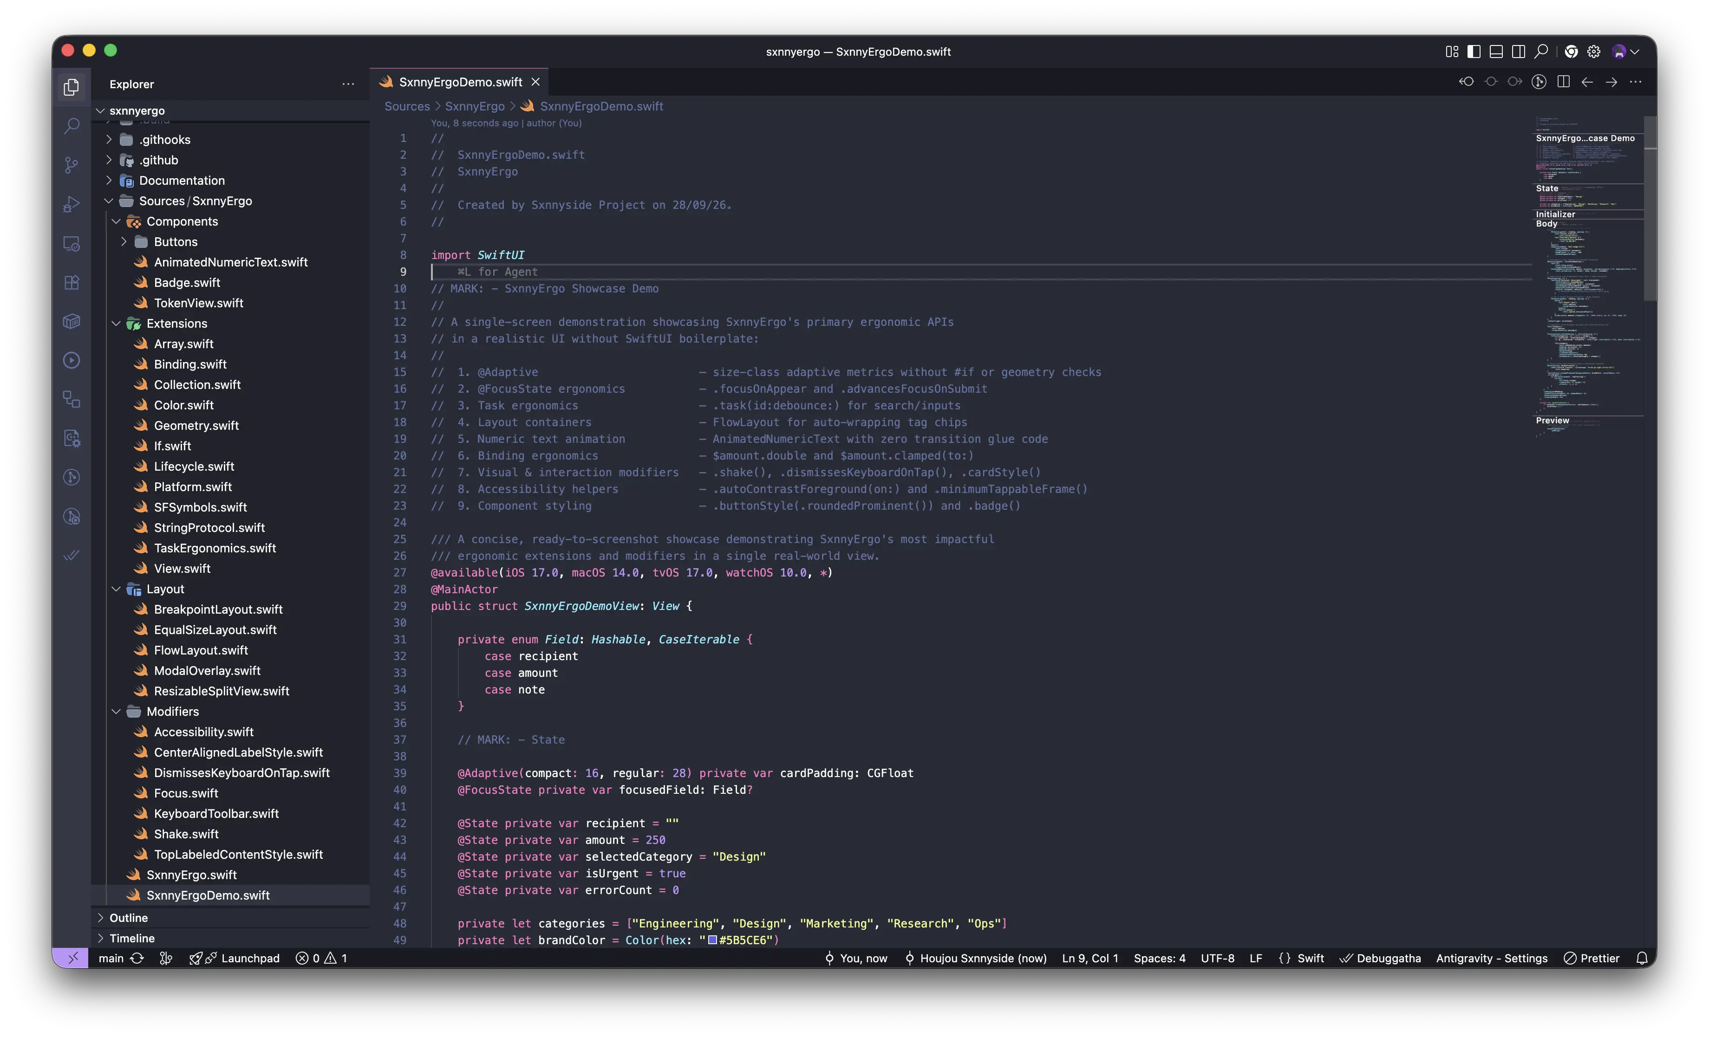Expand the Timeline section

coord(230,938)
